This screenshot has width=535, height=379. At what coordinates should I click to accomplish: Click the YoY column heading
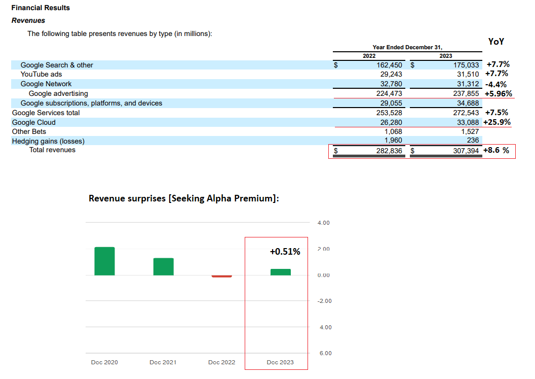pyautogui.click(x=496, y=42)
